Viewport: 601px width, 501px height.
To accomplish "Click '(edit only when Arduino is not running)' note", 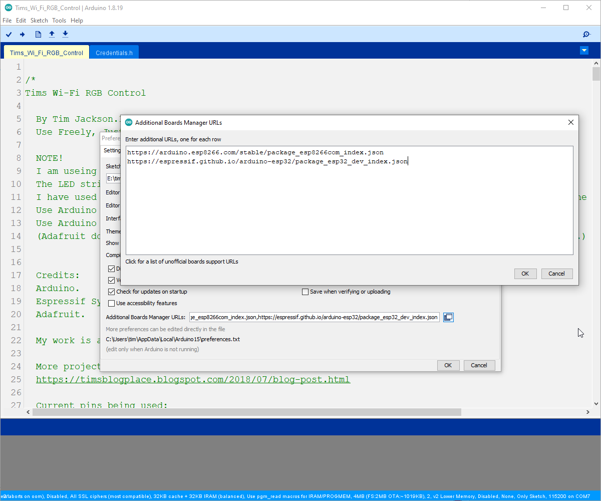I will tap(152, 349).
